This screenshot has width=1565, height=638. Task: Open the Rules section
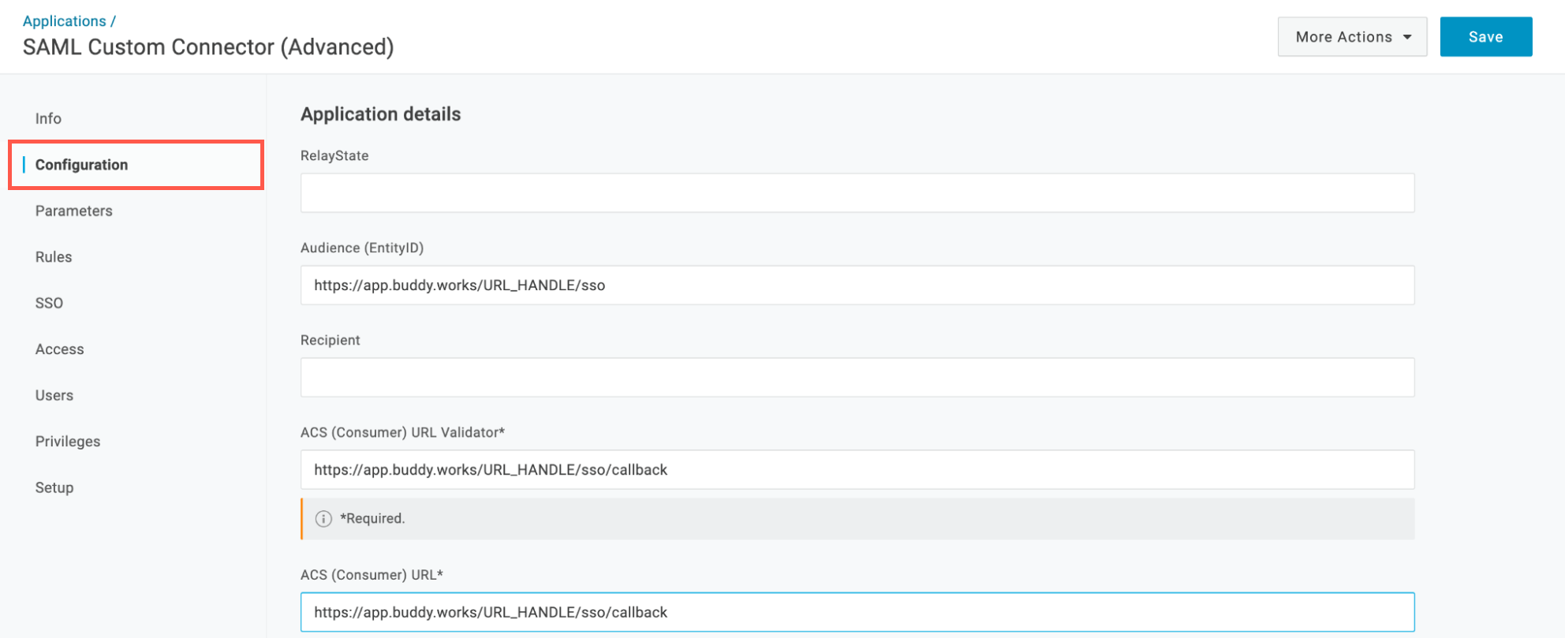[54, 257]
